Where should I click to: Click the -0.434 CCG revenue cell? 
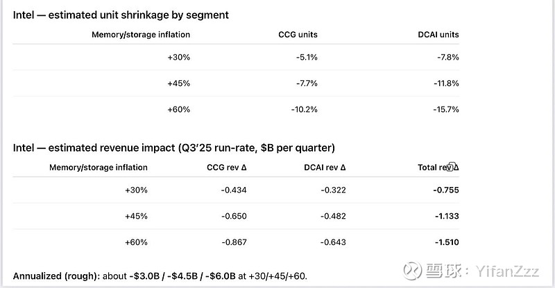pyautogui.click(x=234, y=190)
